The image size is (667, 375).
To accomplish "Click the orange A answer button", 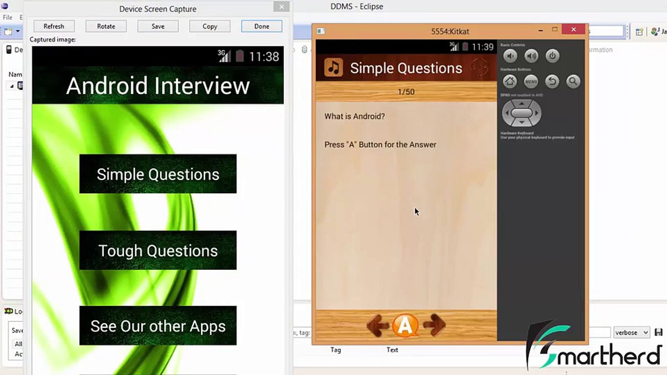I will pos(405,326).
